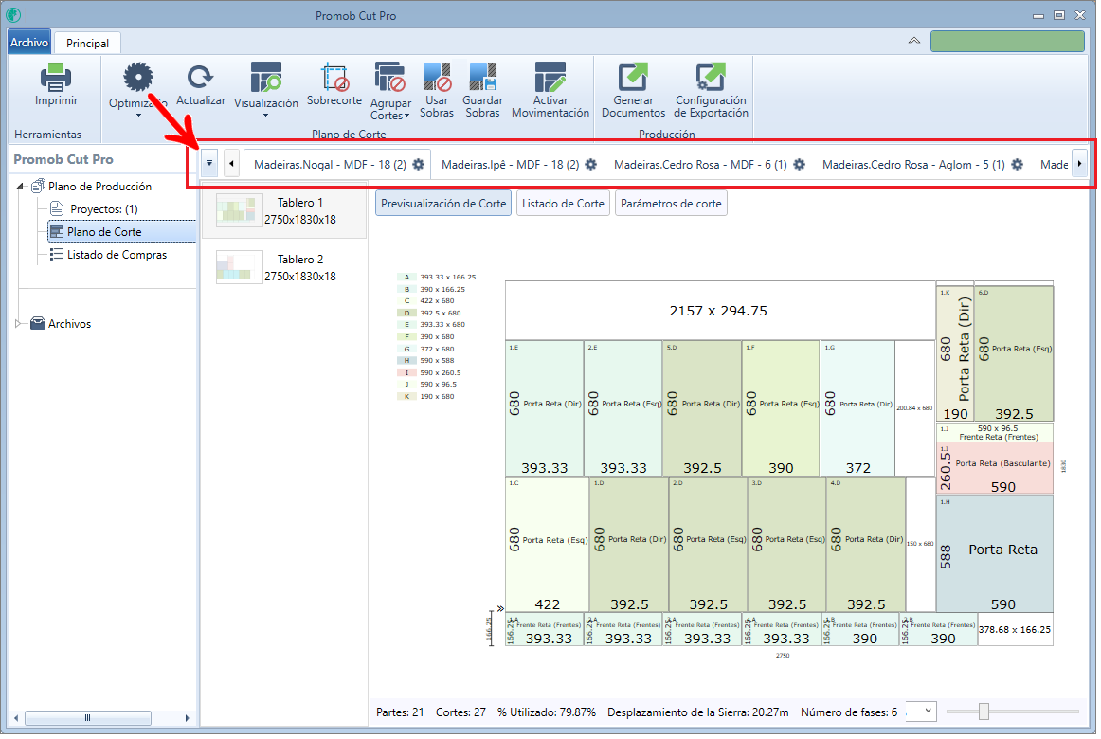Open settings gear for Madeiras.Ipê MDF 18
The width and height of the screenshot is (1101, 739).
591,164
